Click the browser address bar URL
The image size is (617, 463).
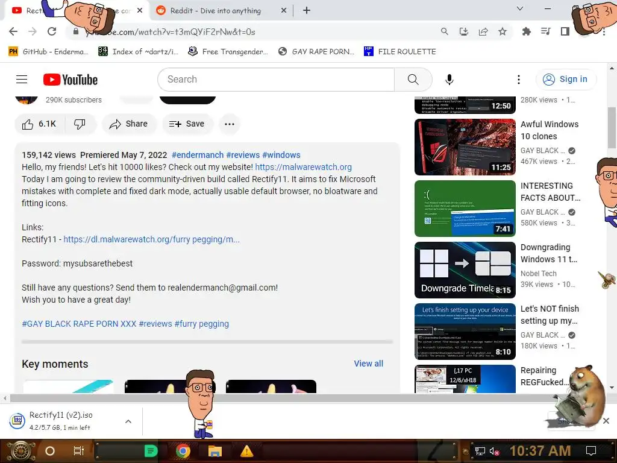pos(170,32)
